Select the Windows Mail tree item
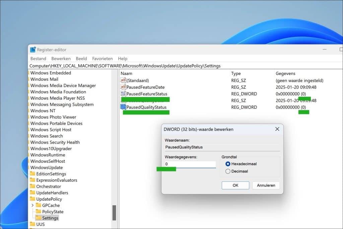The image size is (343, 229). [44, 79]
